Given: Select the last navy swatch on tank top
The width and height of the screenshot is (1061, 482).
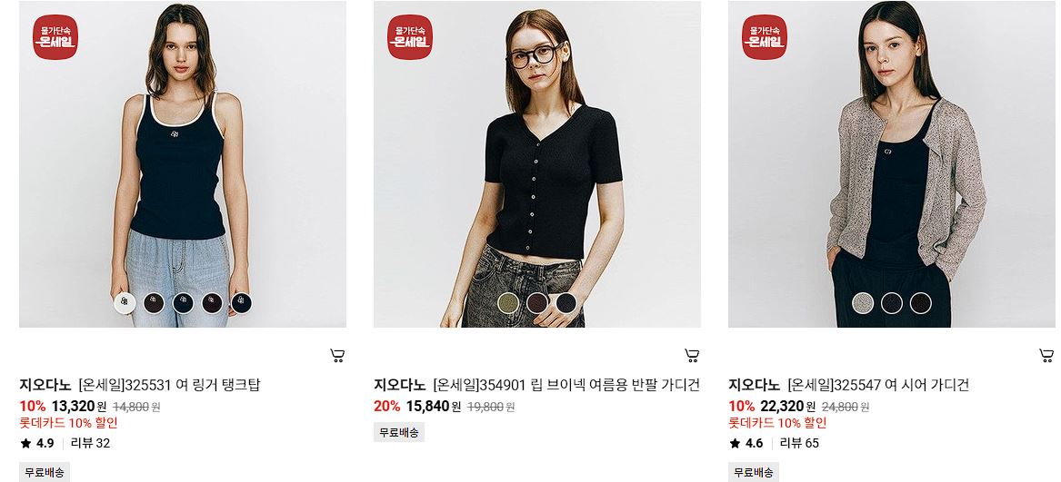Looking at the screenshot, I should coord(242,302).
